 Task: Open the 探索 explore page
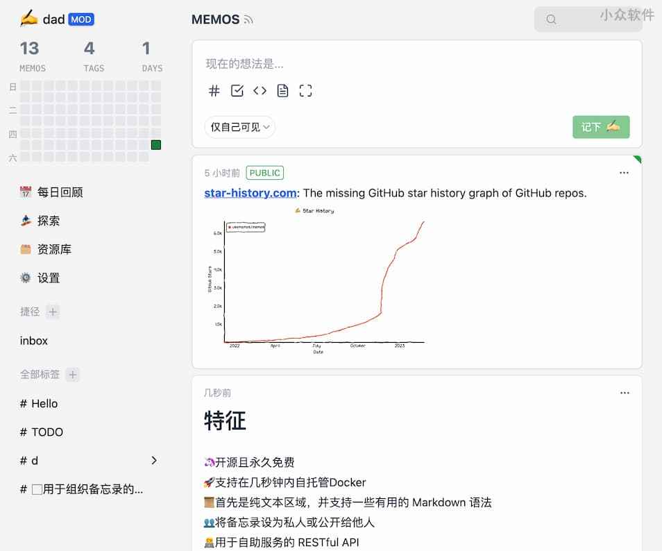click(48, 221)
